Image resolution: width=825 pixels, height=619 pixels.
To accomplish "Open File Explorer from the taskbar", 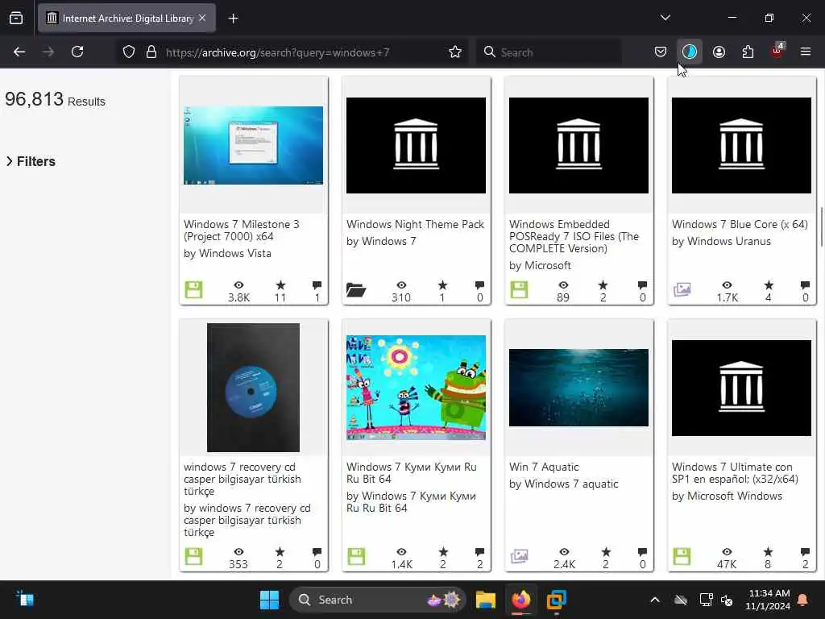I will pos(485,600).
